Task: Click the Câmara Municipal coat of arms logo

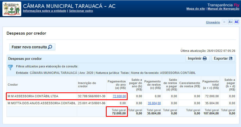Action: [x=12, y=9]
